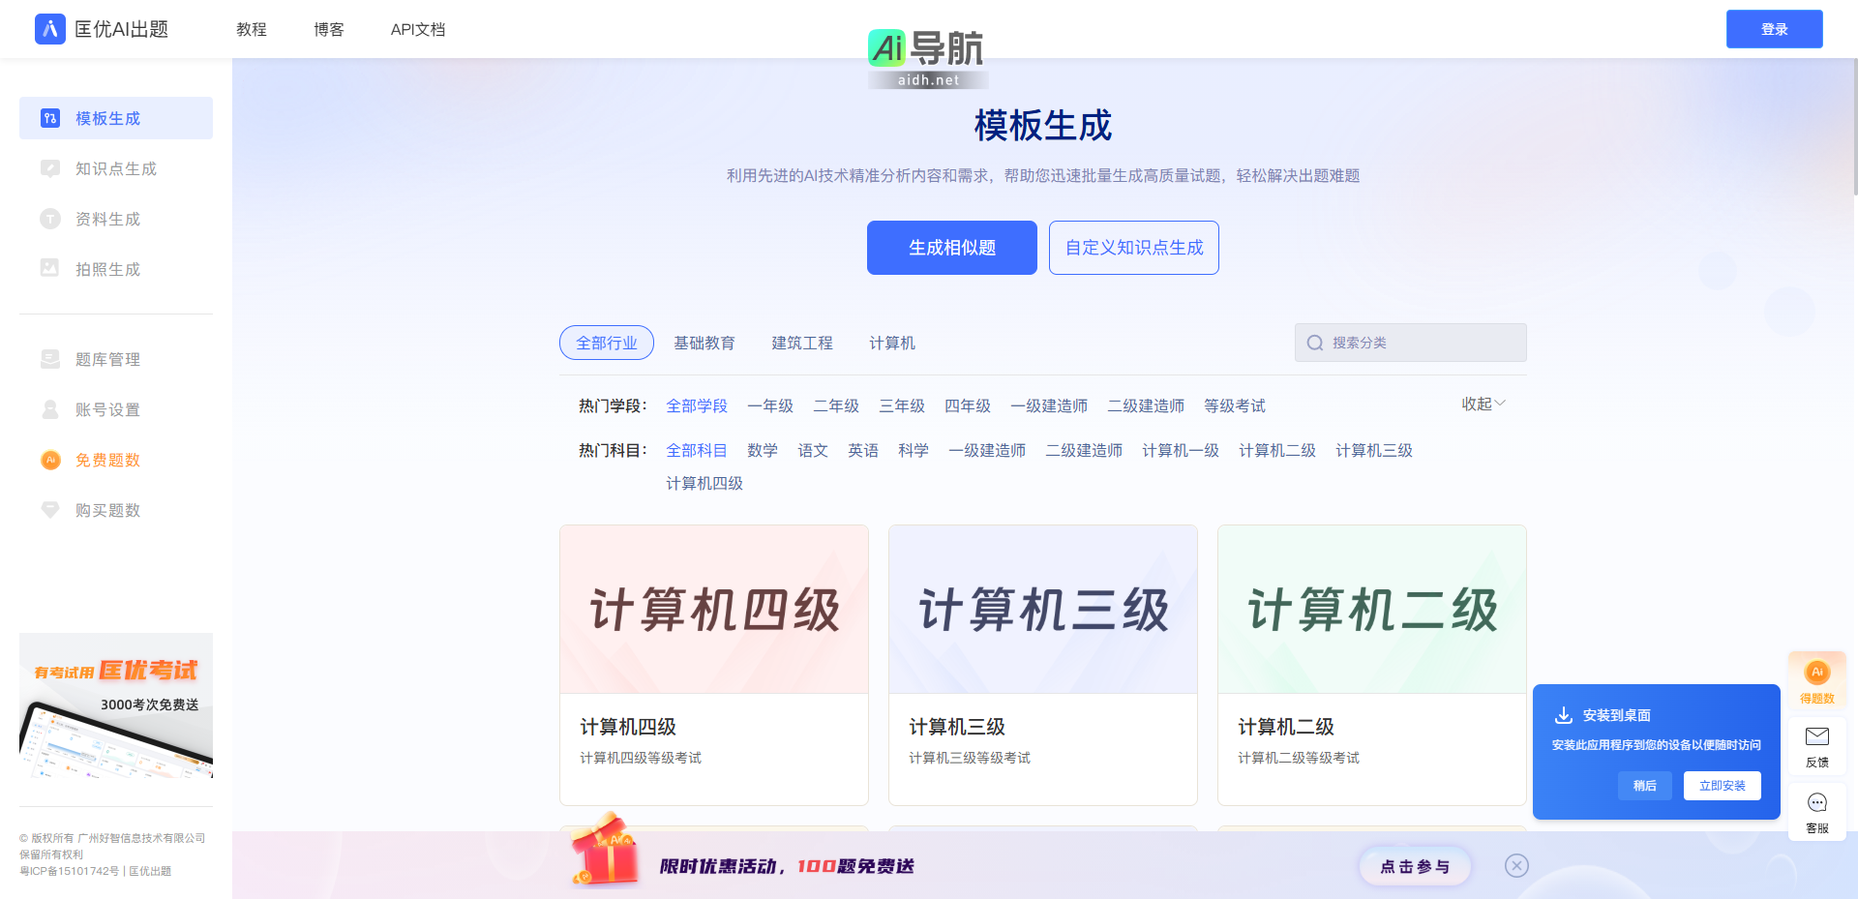1858x899 pixels.
Task: Close the promotion banner at the bottom
Action: pos(1516,866)
